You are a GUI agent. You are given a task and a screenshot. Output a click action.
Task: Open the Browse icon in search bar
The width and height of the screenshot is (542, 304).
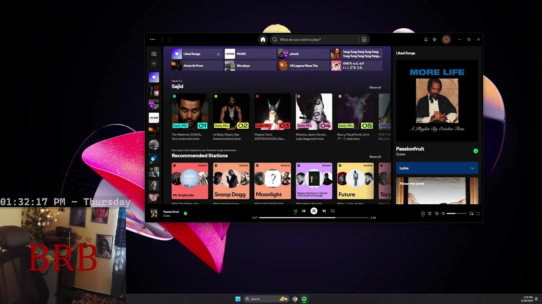click(364, 39)
